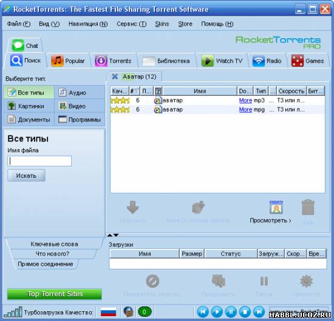Select the Документы file type
The image size is (334, 321).
(29, 120)
